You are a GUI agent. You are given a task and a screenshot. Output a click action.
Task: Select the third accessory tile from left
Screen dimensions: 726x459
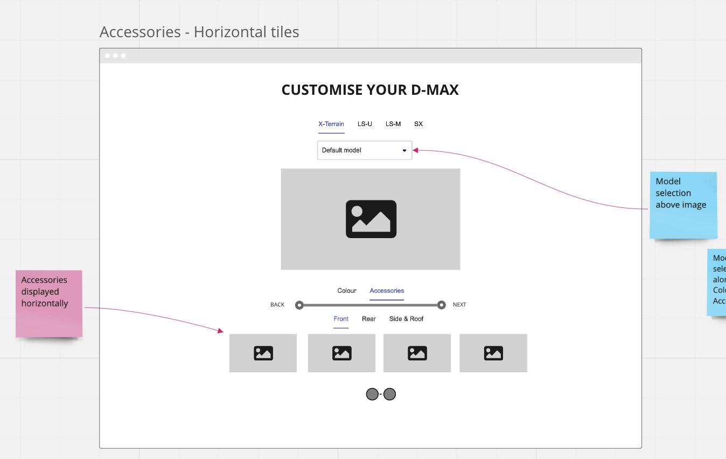pyautogui.click(x=417, y=353)
